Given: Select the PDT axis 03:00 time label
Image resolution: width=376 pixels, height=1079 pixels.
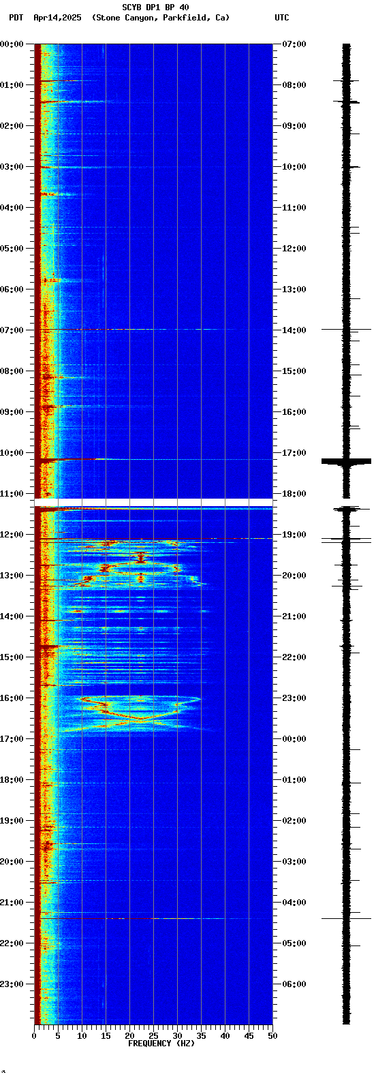Looking at the screenshot, I should (x=12, y=167).
